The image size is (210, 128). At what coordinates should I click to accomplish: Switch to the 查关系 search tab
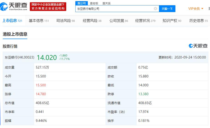[x=106, y=3]
